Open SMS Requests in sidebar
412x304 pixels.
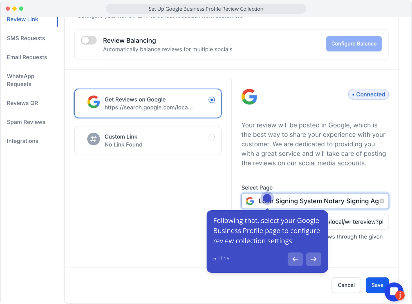pyautogui.click(x=26, y=38)
